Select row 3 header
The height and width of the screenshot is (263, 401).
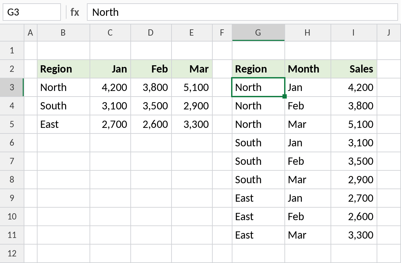point(12,87)
